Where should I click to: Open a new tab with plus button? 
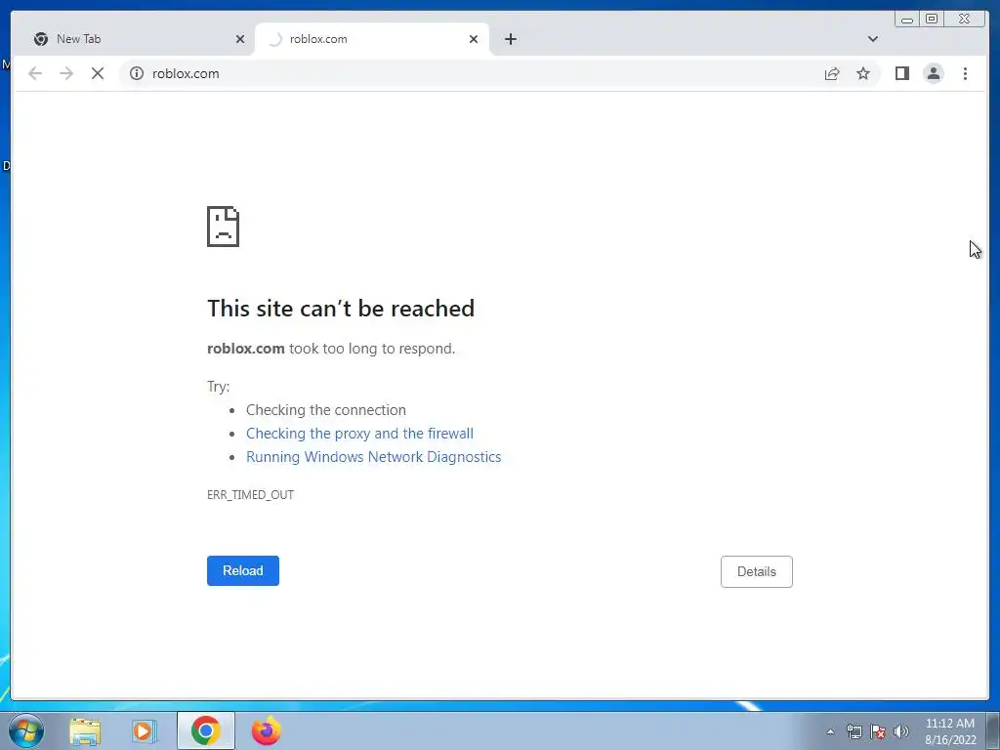pos(510,39)
